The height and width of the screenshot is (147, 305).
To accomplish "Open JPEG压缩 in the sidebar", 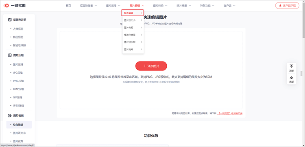I will coord(18,106).
